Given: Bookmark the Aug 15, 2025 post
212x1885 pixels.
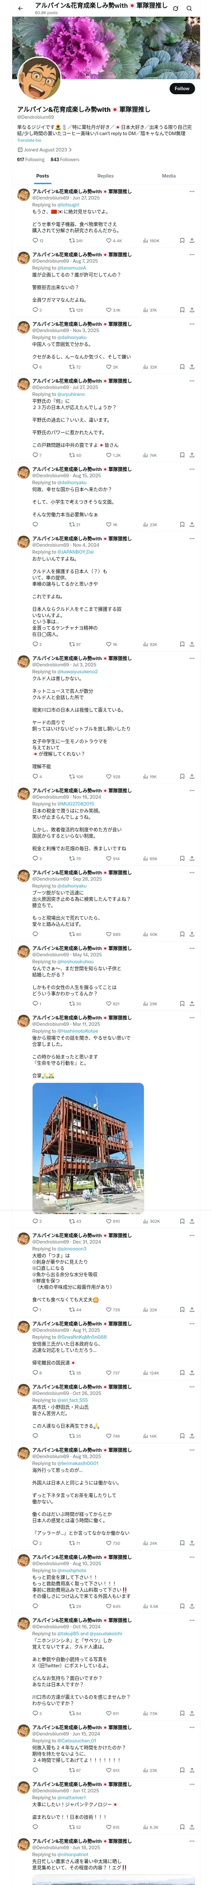Looking at the screenshot, I should click(x=182, y=525).
